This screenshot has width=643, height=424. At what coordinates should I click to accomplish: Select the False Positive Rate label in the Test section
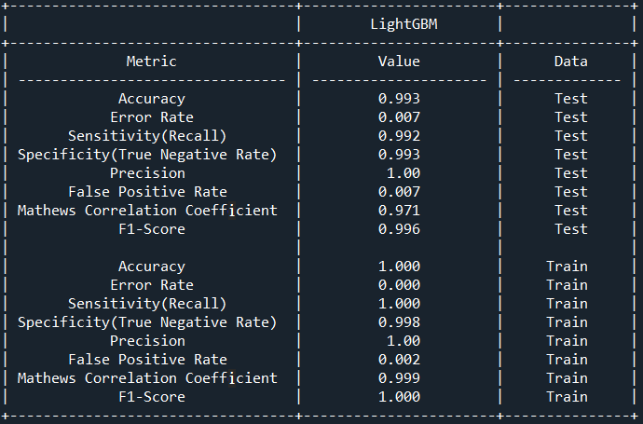click(x=147, y=192)
